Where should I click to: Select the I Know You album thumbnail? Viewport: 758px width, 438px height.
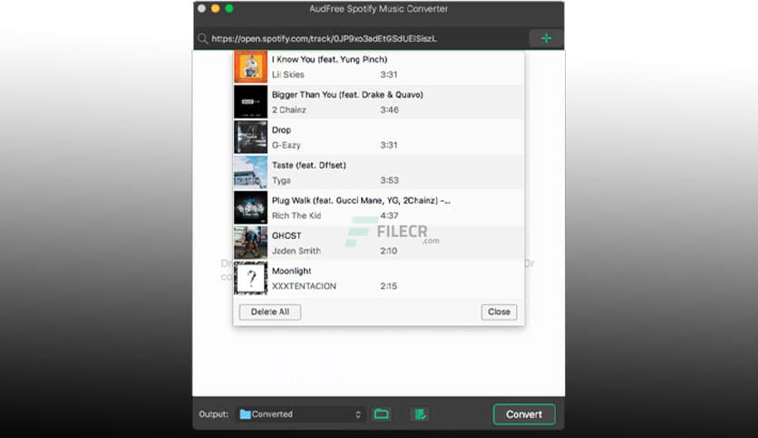[250, 67]
